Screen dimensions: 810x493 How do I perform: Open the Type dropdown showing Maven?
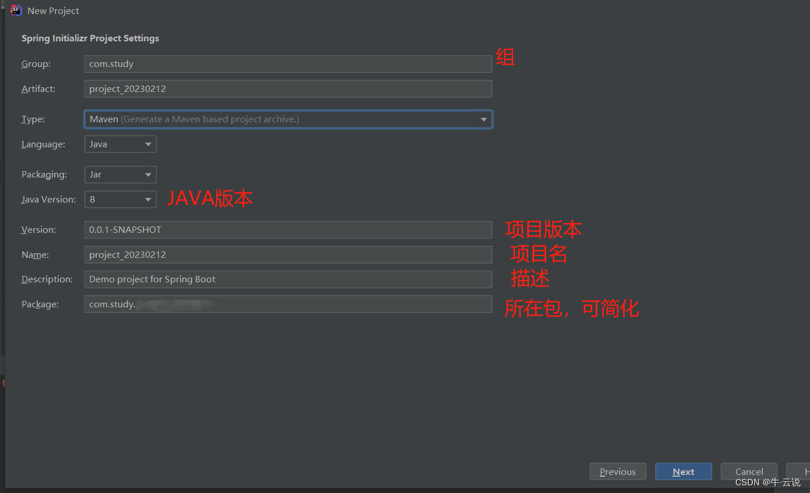[x=288, y=119]
